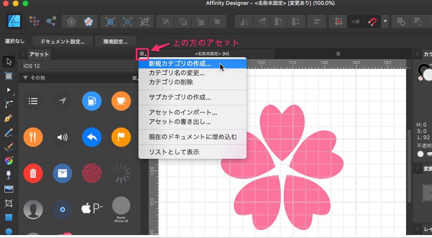Select the Artboard tool
The image size is (432, 238).
8,75
